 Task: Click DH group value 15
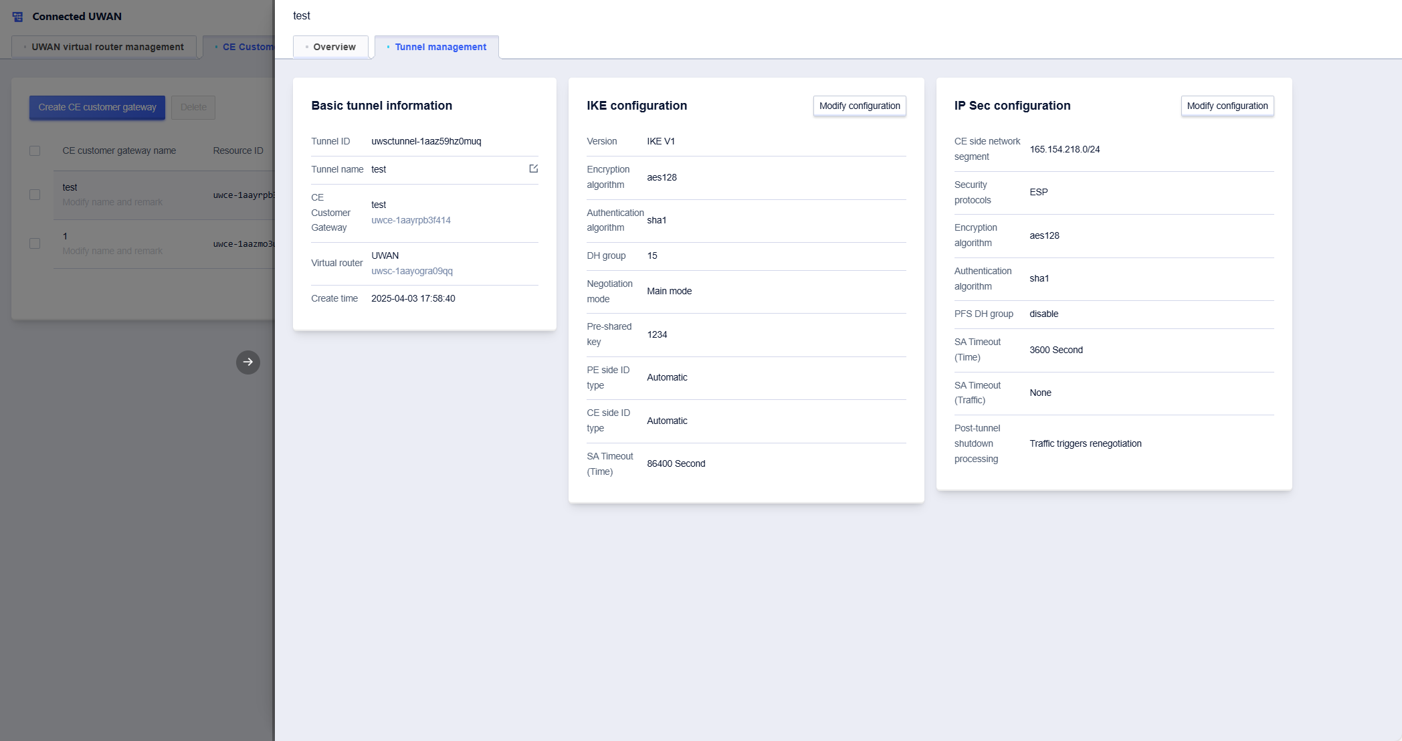pos(652,255)
